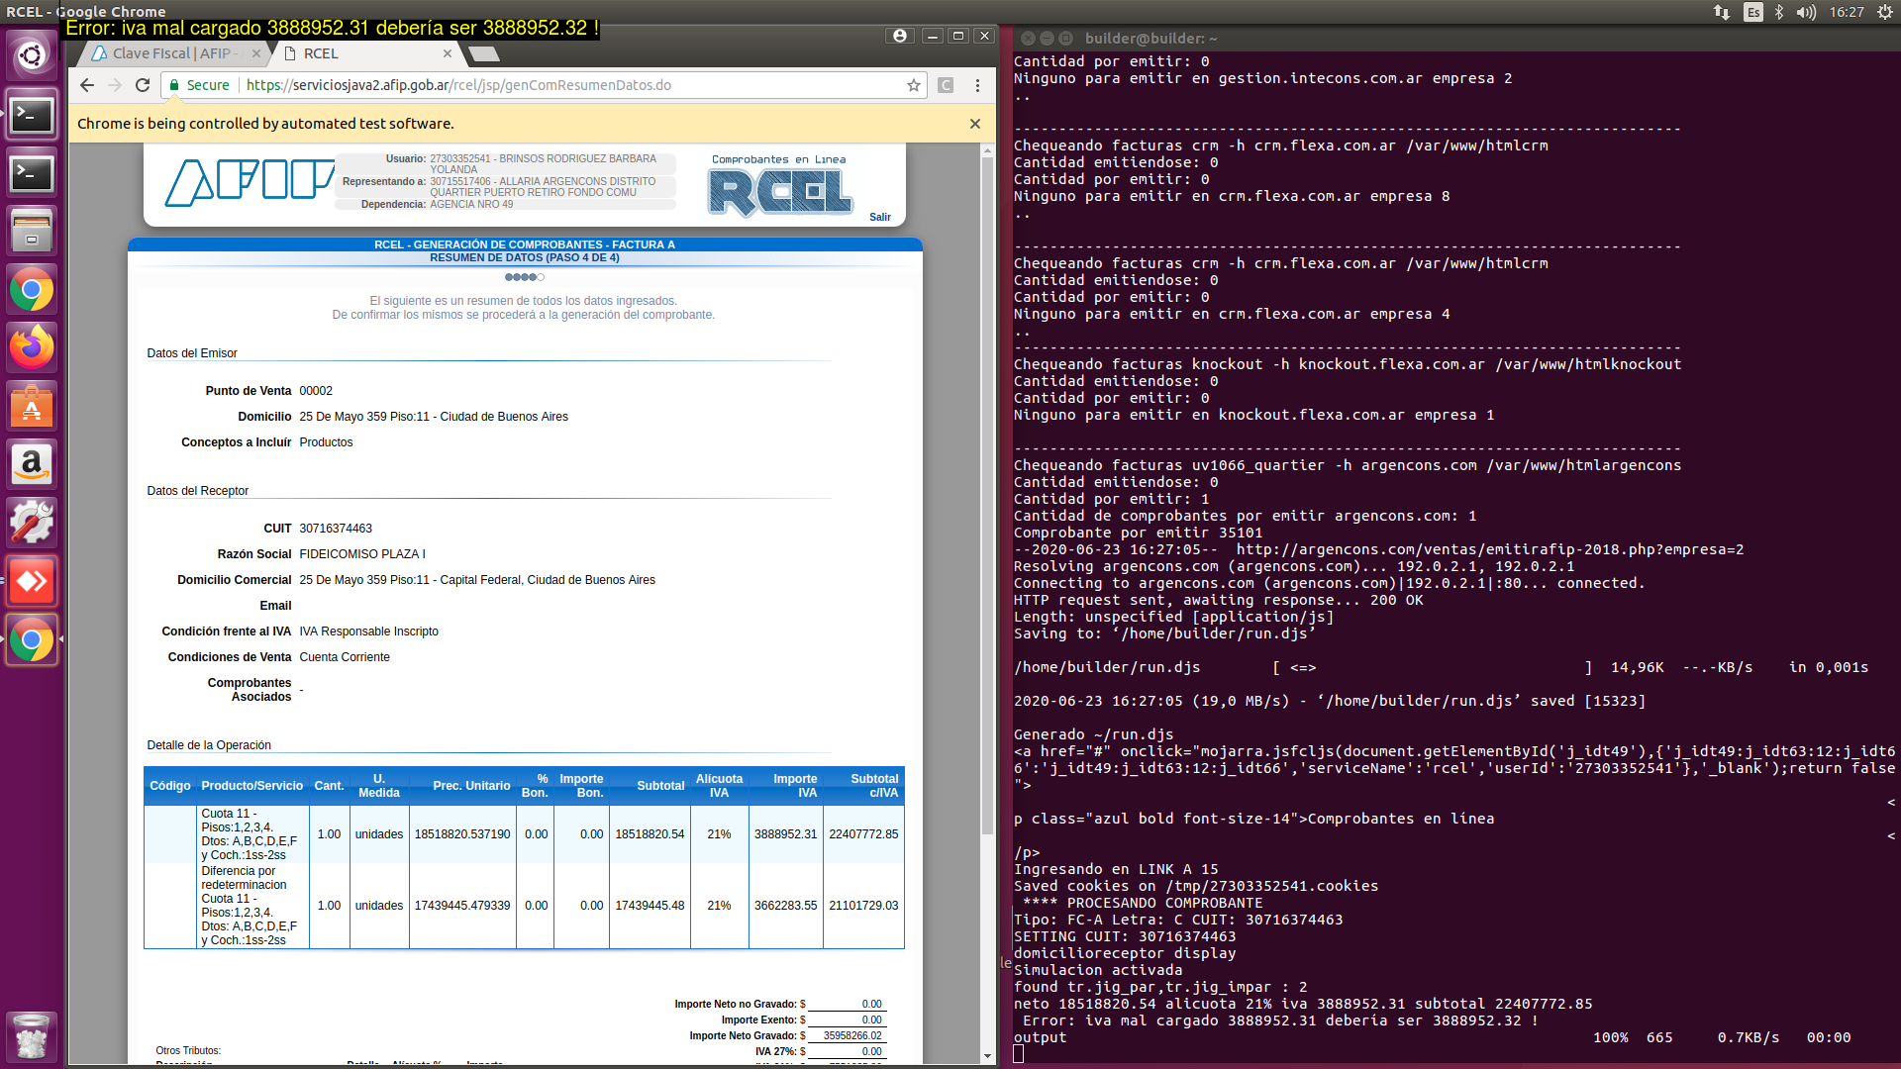Dismiss the automated test software infobar

[x=975, y=124]
